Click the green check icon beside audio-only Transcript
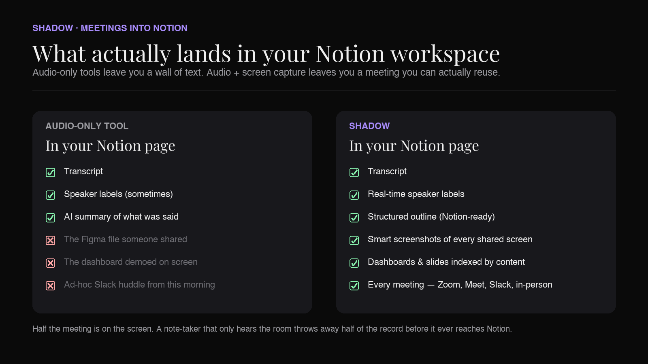The height and width of the screenshot is (364, 648). coord(50,173)
